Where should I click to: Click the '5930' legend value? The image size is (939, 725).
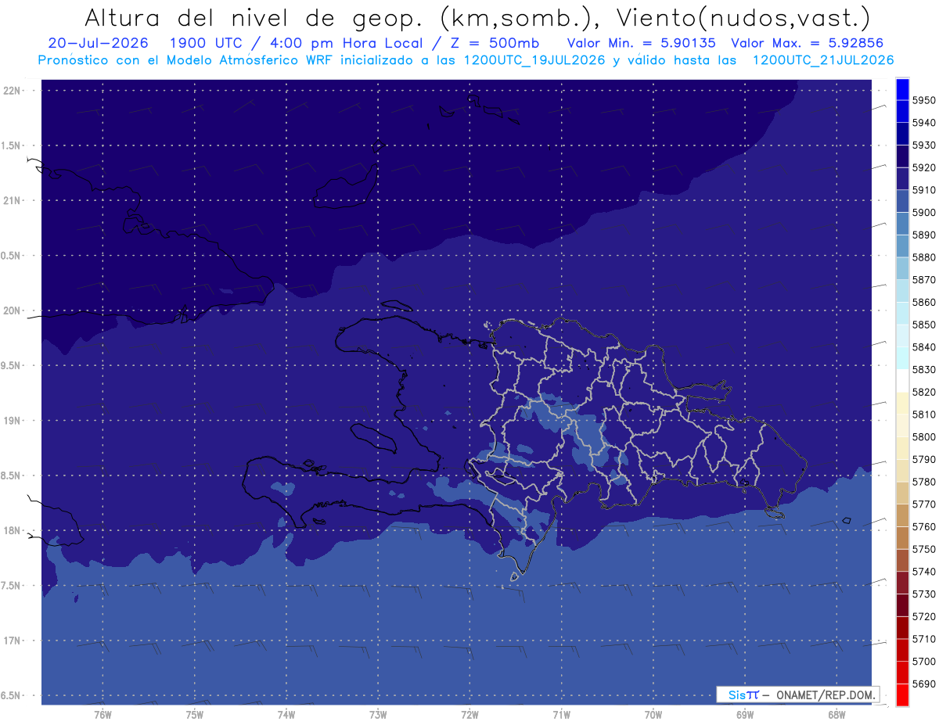pos(924,145)
